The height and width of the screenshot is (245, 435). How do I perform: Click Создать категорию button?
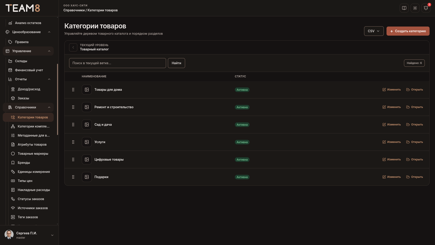coord(408,31)
